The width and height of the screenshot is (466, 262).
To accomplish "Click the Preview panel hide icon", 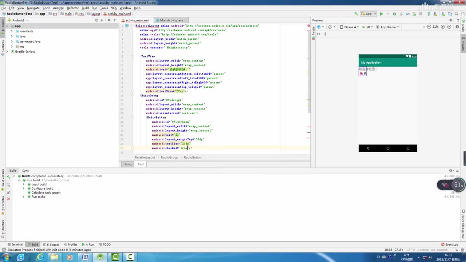I will [x=457, y=20].
